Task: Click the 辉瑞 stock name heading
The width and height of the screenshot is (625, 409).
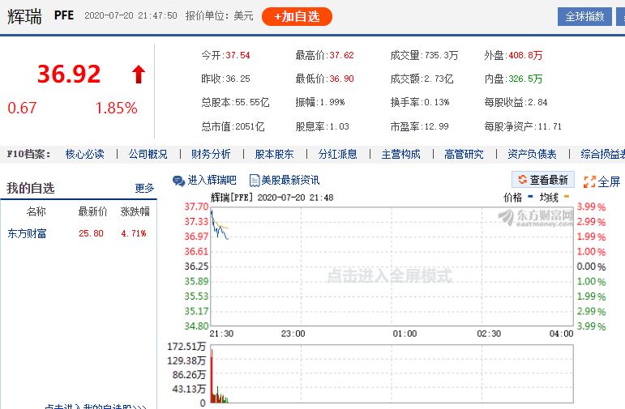Action: [24, 17]
